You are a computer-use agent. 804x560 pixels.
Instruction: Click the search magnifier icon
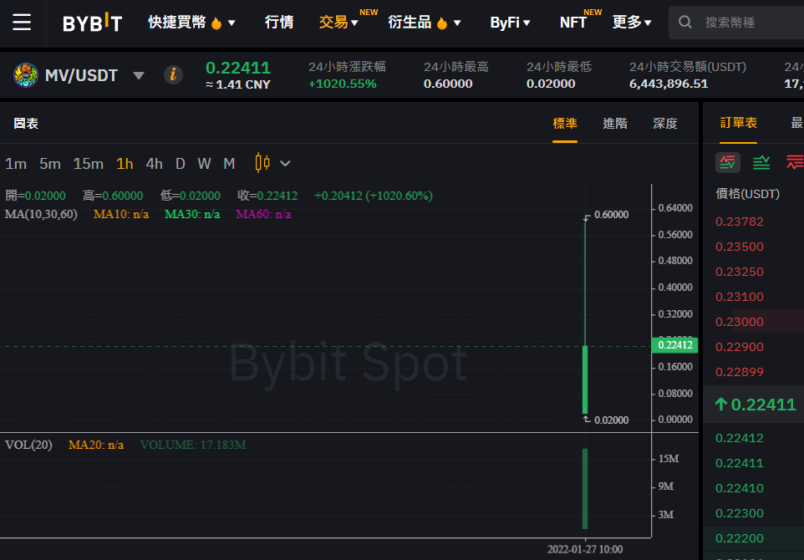pyautogui.click(x=685, y=22)
